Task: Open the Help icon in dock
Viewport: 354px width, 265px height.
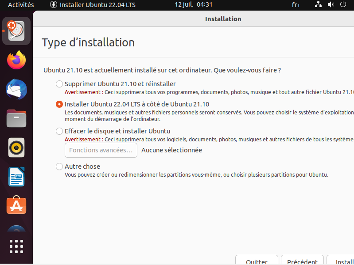Action: point(16,229)
